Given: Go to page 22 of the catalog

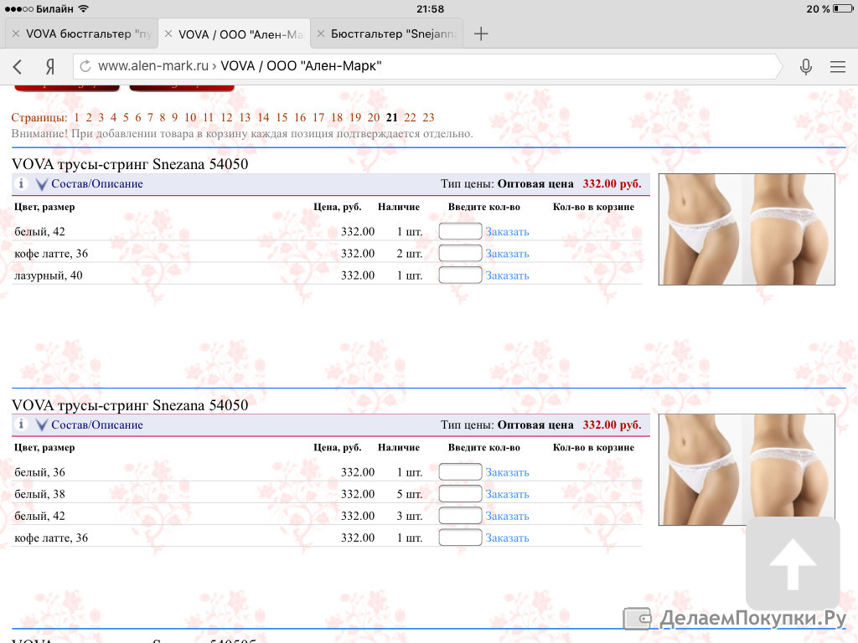Looking at the screenshot, I should [410, 117].
